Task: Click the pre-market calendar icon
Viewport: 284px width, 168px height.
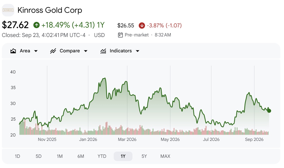Action: [x=120, y=35]
